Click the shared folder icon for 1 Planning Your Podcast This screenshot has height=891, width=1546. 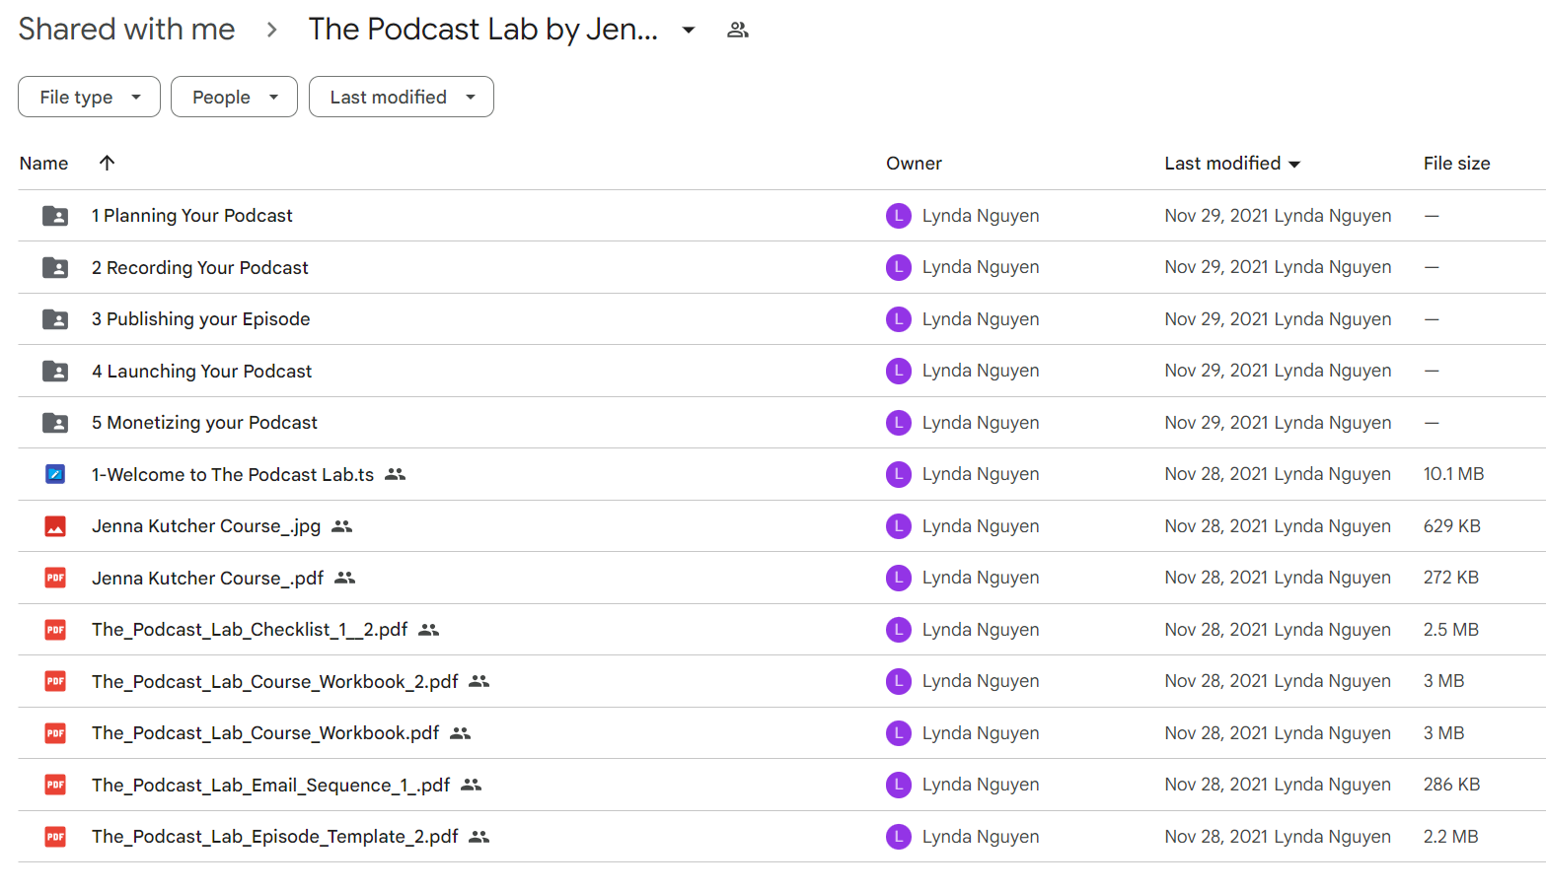[x=55, y=216]
